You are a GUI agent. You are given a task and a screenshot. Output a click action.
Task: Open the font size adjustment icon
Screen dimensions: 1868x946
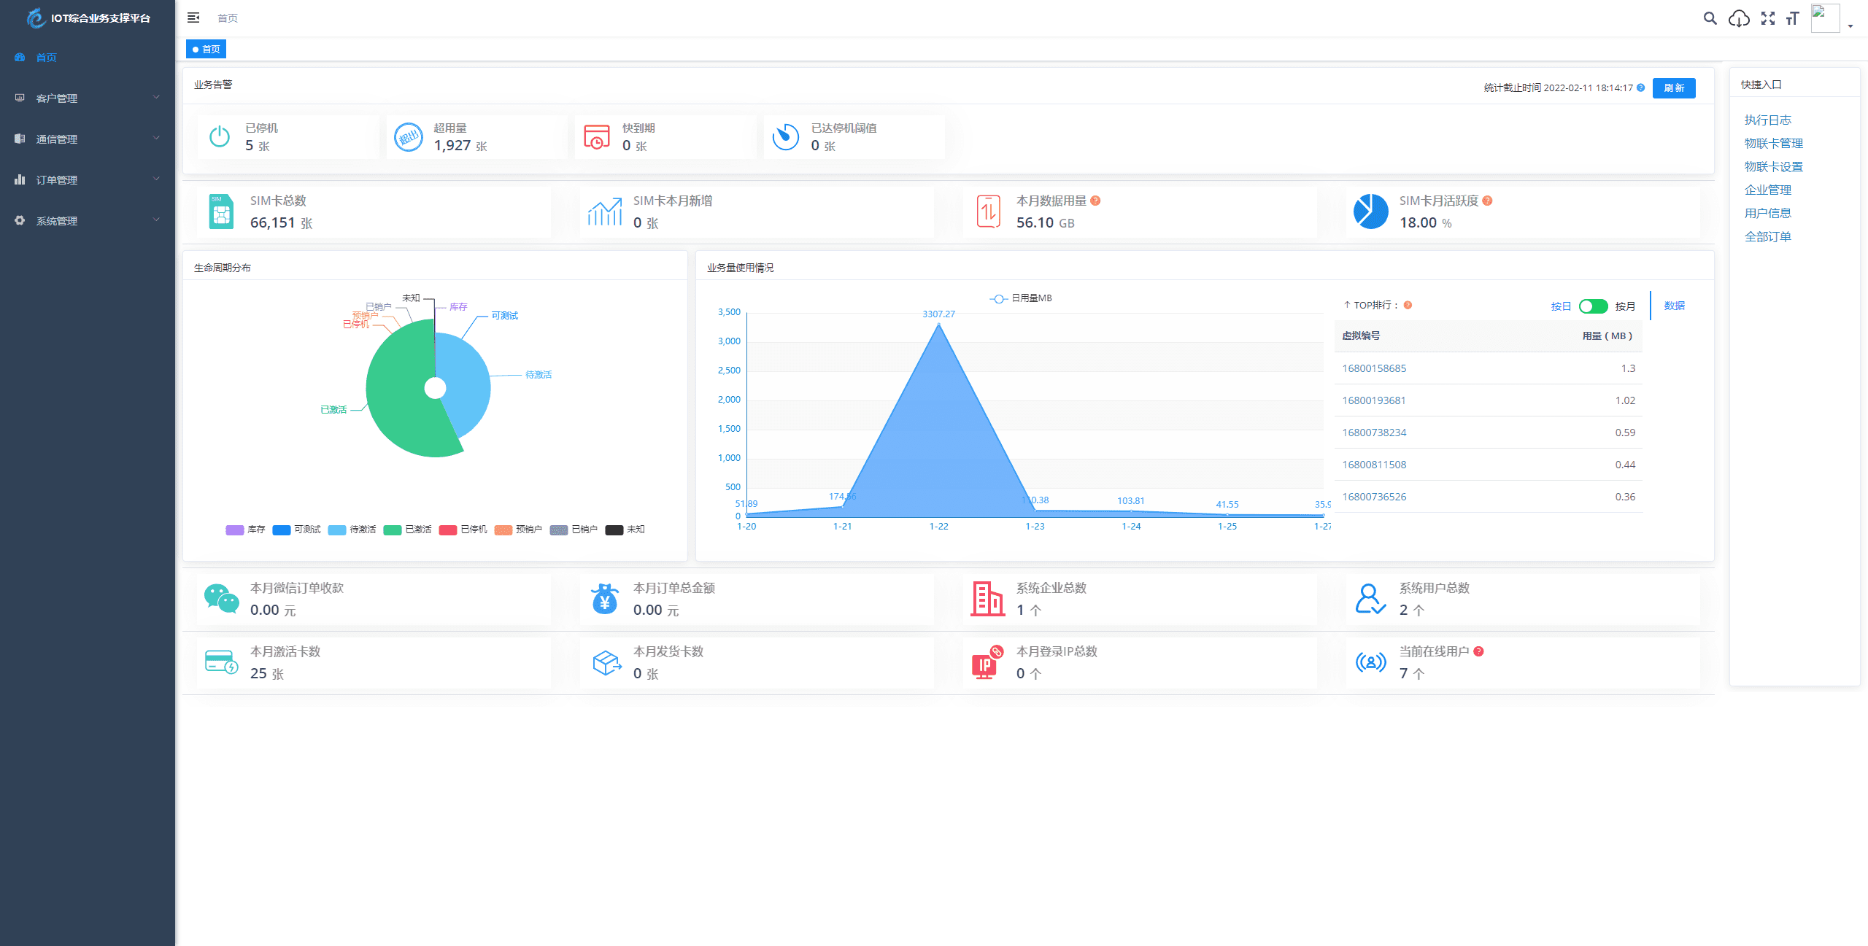[1793, 18]
